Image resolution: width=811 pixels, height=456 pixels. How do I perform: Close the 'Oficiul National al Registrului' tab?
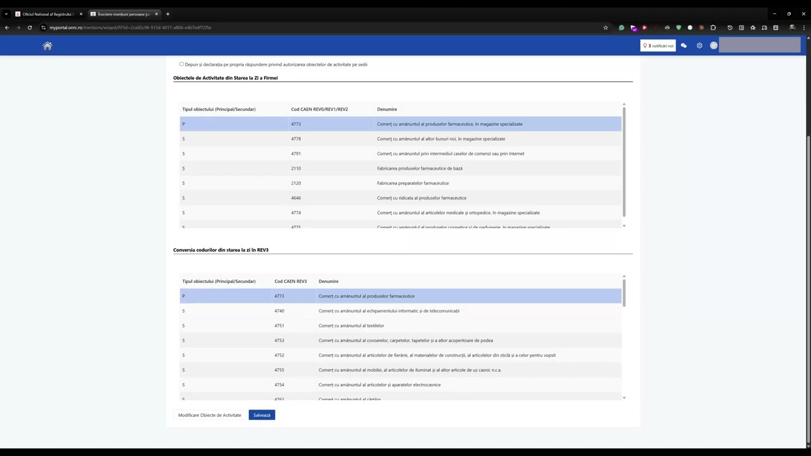click(x=81, y=14)
